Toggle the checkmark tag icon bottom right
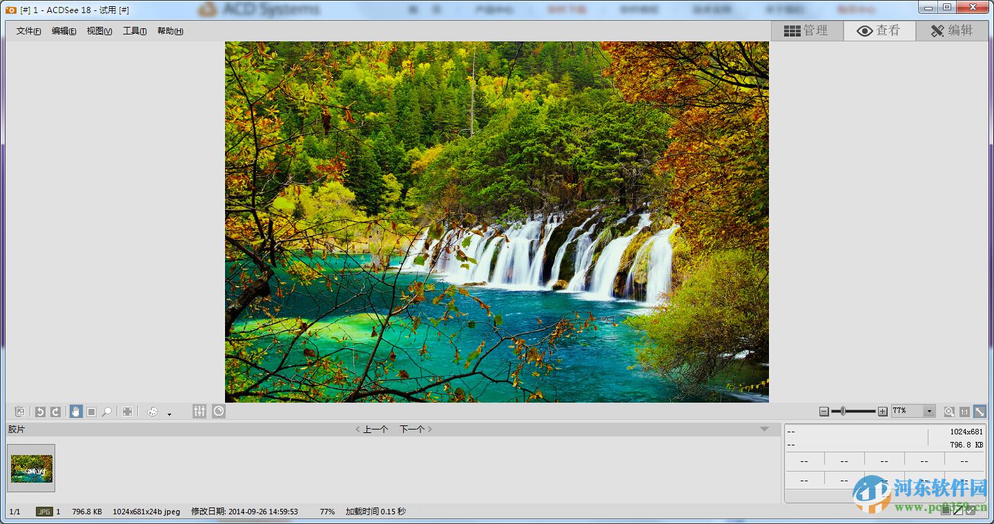Image resolution: width=994 pixels, height=524 pixels. click(x=971, y=510)
